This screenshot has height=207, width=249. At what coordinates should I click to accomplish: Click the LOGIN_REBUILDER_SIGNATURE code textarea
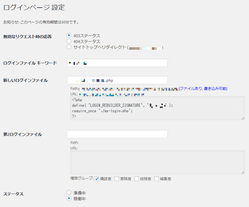pos(157,108)
